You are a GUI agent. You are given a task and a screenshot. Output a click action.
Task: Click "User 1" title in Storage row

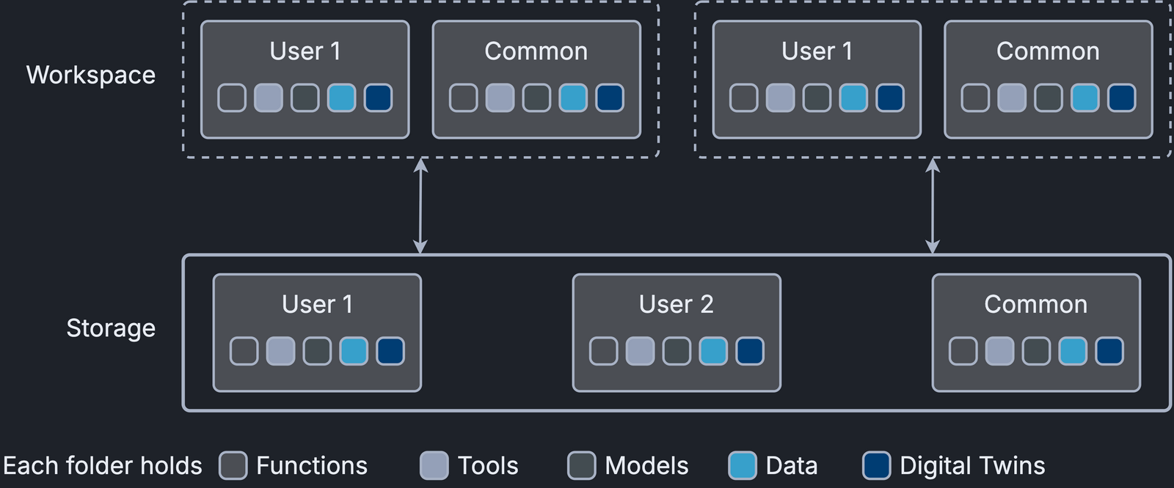click(x=317, y=304)
